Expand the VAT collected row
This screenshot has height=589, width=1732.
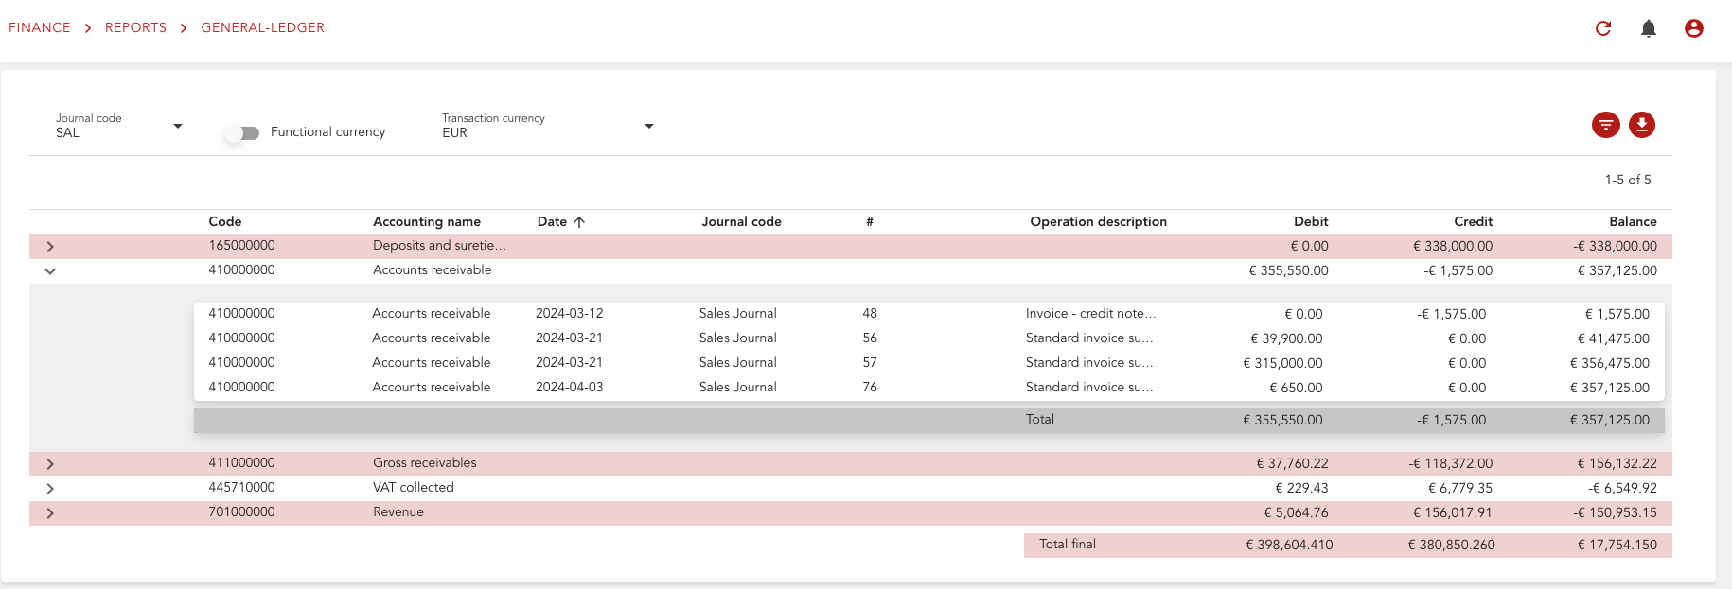pyautogui.click(x=50, y=489)
